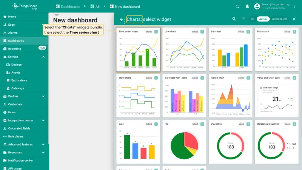Select the Time series chart widget
302x170 pixels.
(138, 49)
